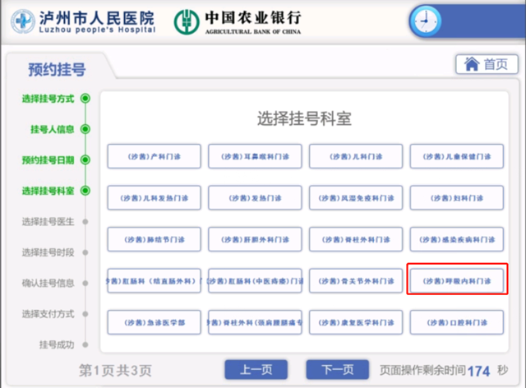This screenshot has width=526, height=388.
Task: Open the 预约挂号 tab
Action: [x=56, y=70]
